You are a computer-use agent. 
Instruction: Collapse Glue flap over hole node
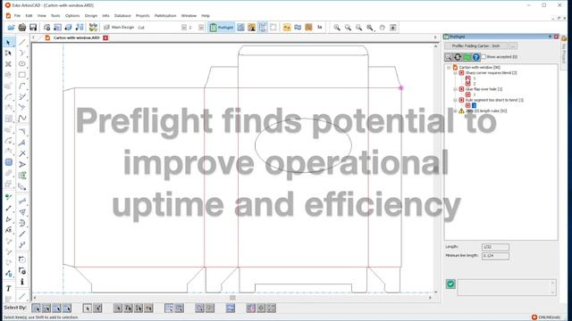click(x=455, y=89)
